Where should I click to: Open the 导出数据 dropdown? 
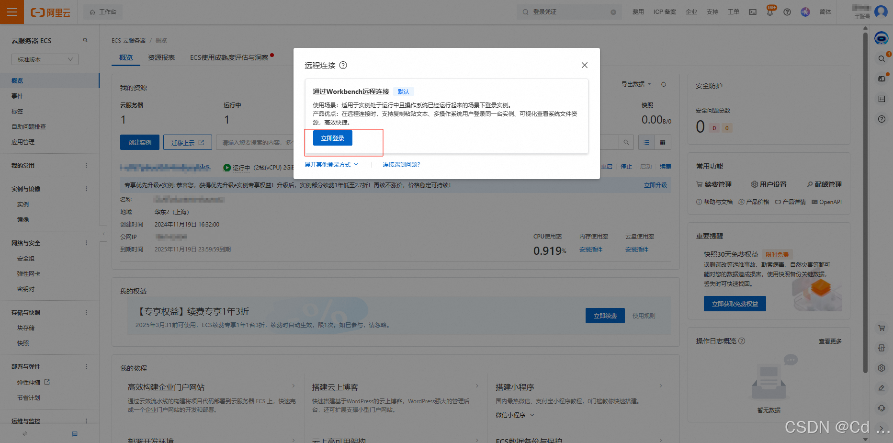[636, 84]
